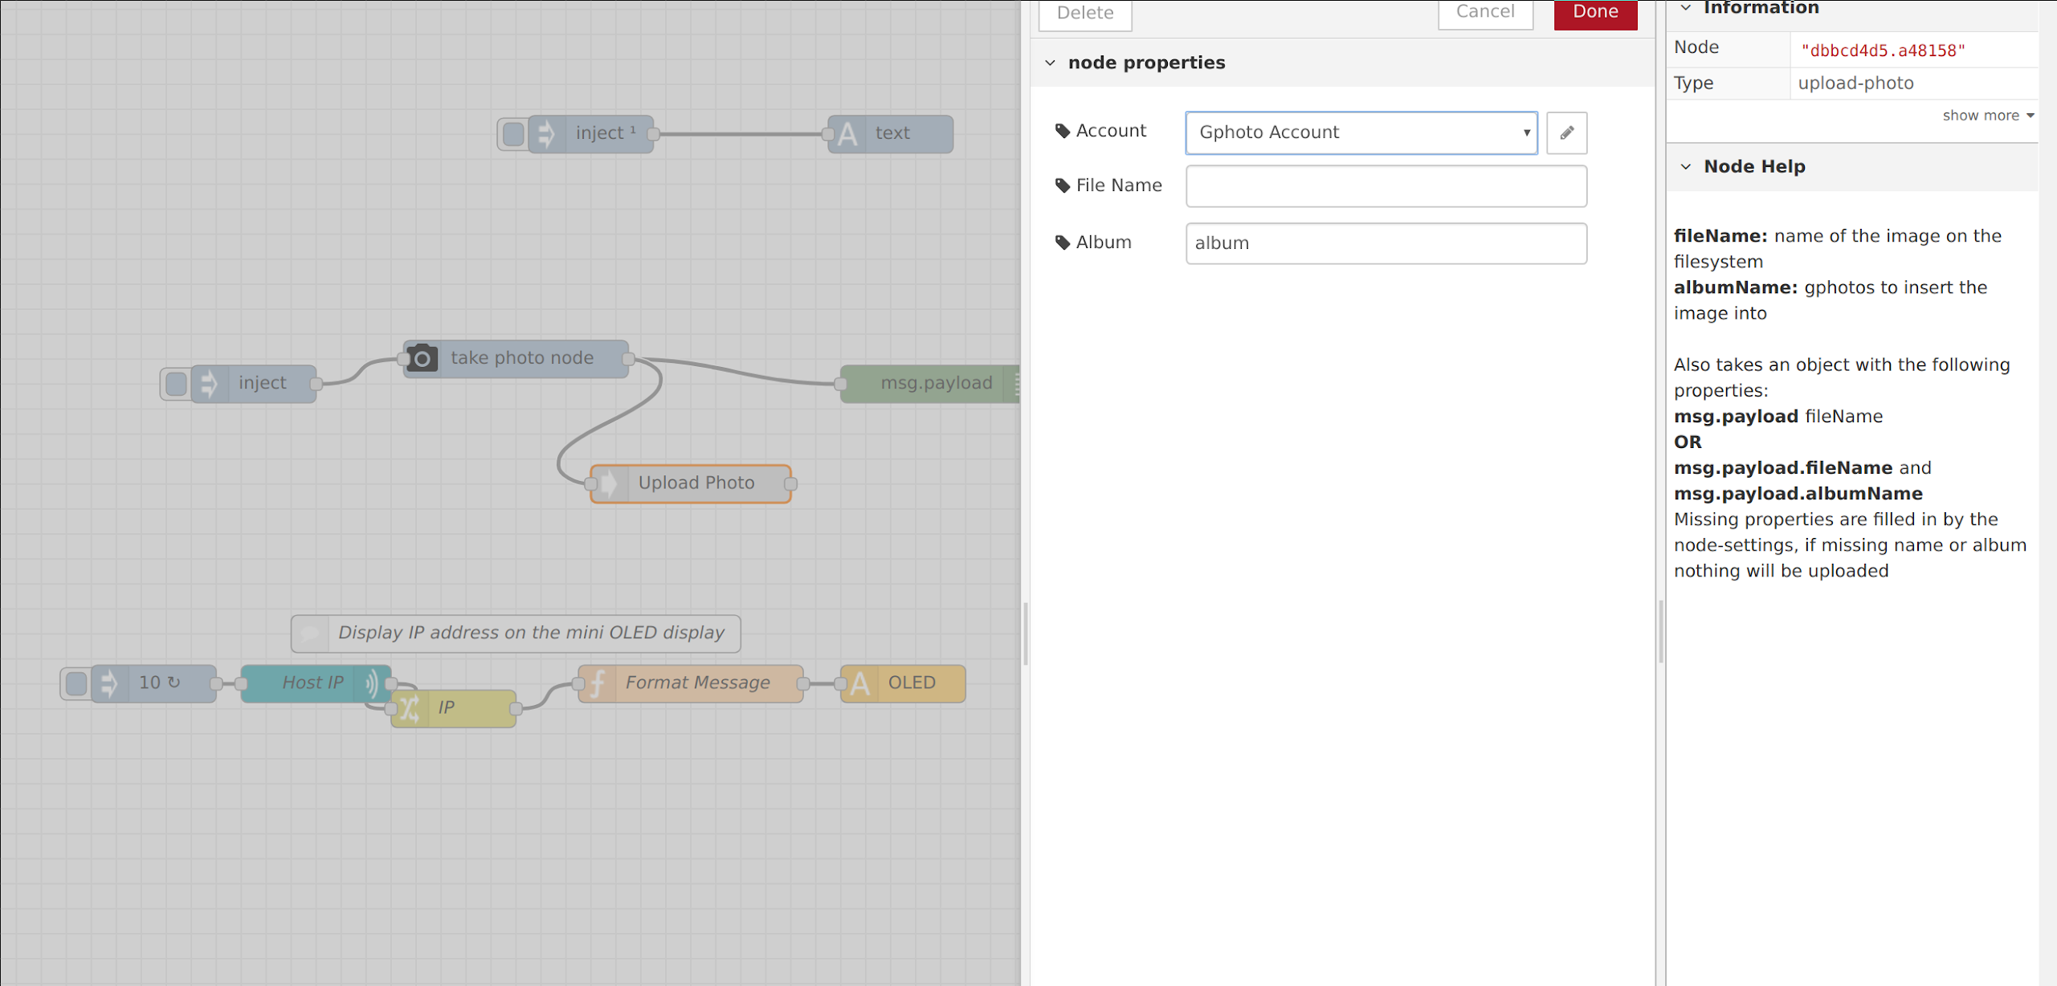Click the Host IP node signal icon
The width and height of the screenshot is (2057, 986).
pos(372,683)
